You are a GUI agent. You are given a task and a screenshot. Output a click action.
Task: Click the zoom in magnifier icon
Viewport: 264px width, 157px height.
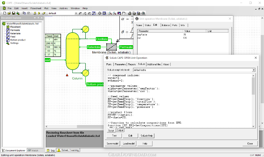tap(110, 13)
